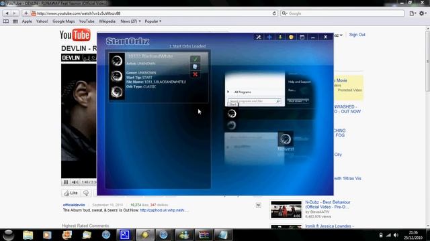Screen dimensions: 430x241
Task: Like the video
Action: coord(71,193)
